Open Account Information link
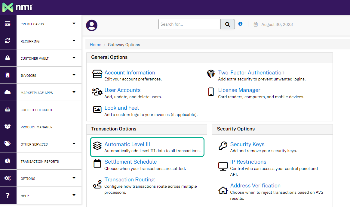 pyautogui.click(x=130, y=73)
